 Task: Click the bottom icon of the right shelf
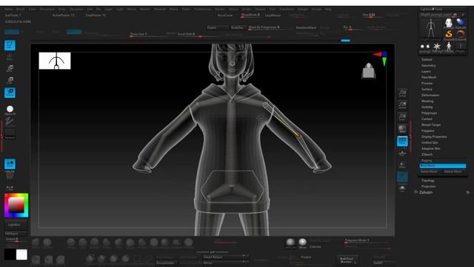pyautogui.click(x=402, y=188)
